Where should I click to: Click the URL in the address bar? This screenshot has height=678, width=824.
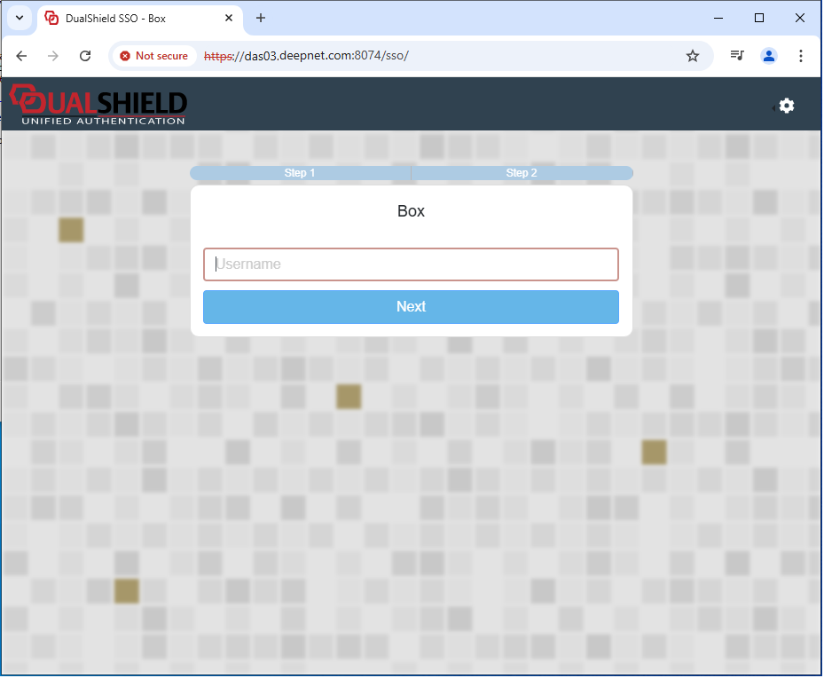306,56
